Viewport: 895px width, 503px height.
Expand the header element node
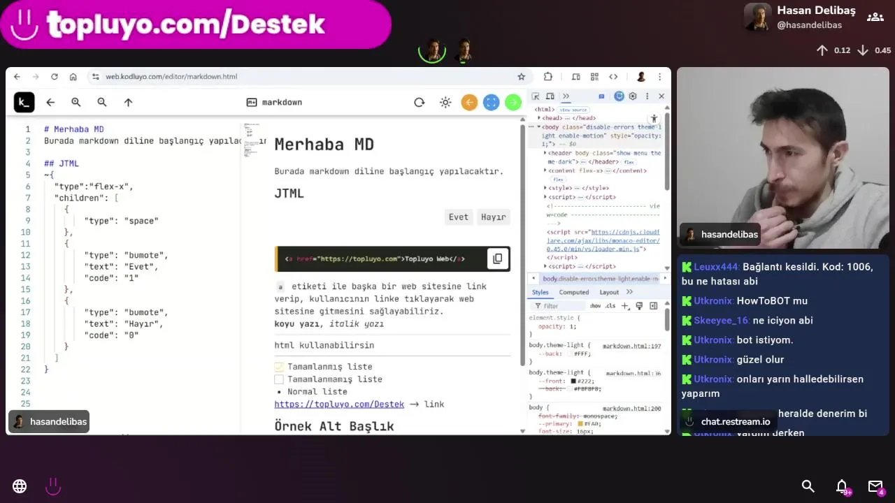[x=545, y=153]
